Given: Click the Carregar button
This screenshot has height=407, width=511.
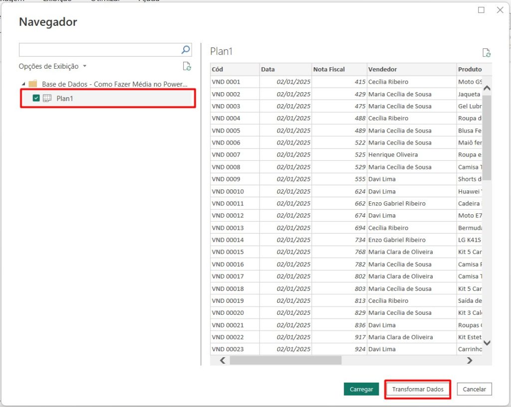Looking at the screenshot, I should tap(361, 390).
